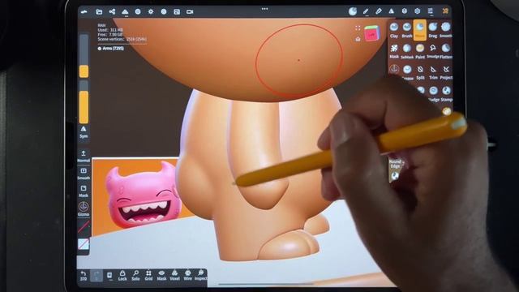519x292 pixels.
Task: Select the SelMask tool
Action: tap(407, 51)
